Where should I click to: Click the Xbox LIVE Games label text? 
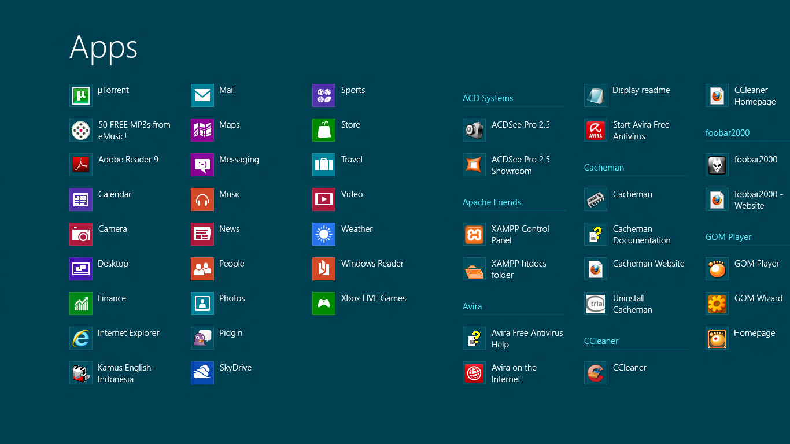click(x=374, y=298)
